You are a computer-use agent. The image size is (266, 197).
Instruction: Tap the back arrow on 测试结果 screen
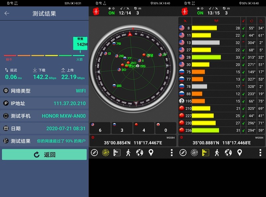tap(7, 13)
